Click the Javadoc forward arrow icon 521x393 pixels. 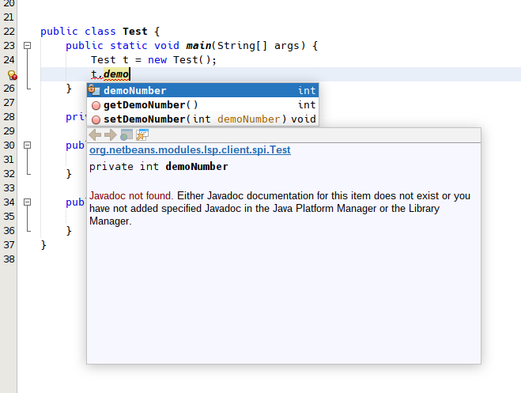click(x=111, y=135)
